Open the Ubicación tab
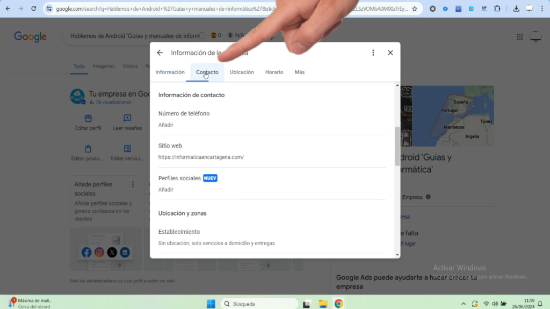The width and height of the screenshot is (550, 309). click(x=242, y=72)
